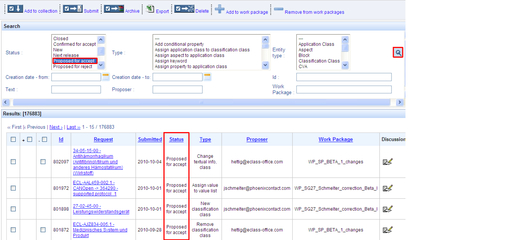Viewport: 522px width, 240px height.
Task: Open discussion icon for request 802097
Action: click(x=388, y=161)
